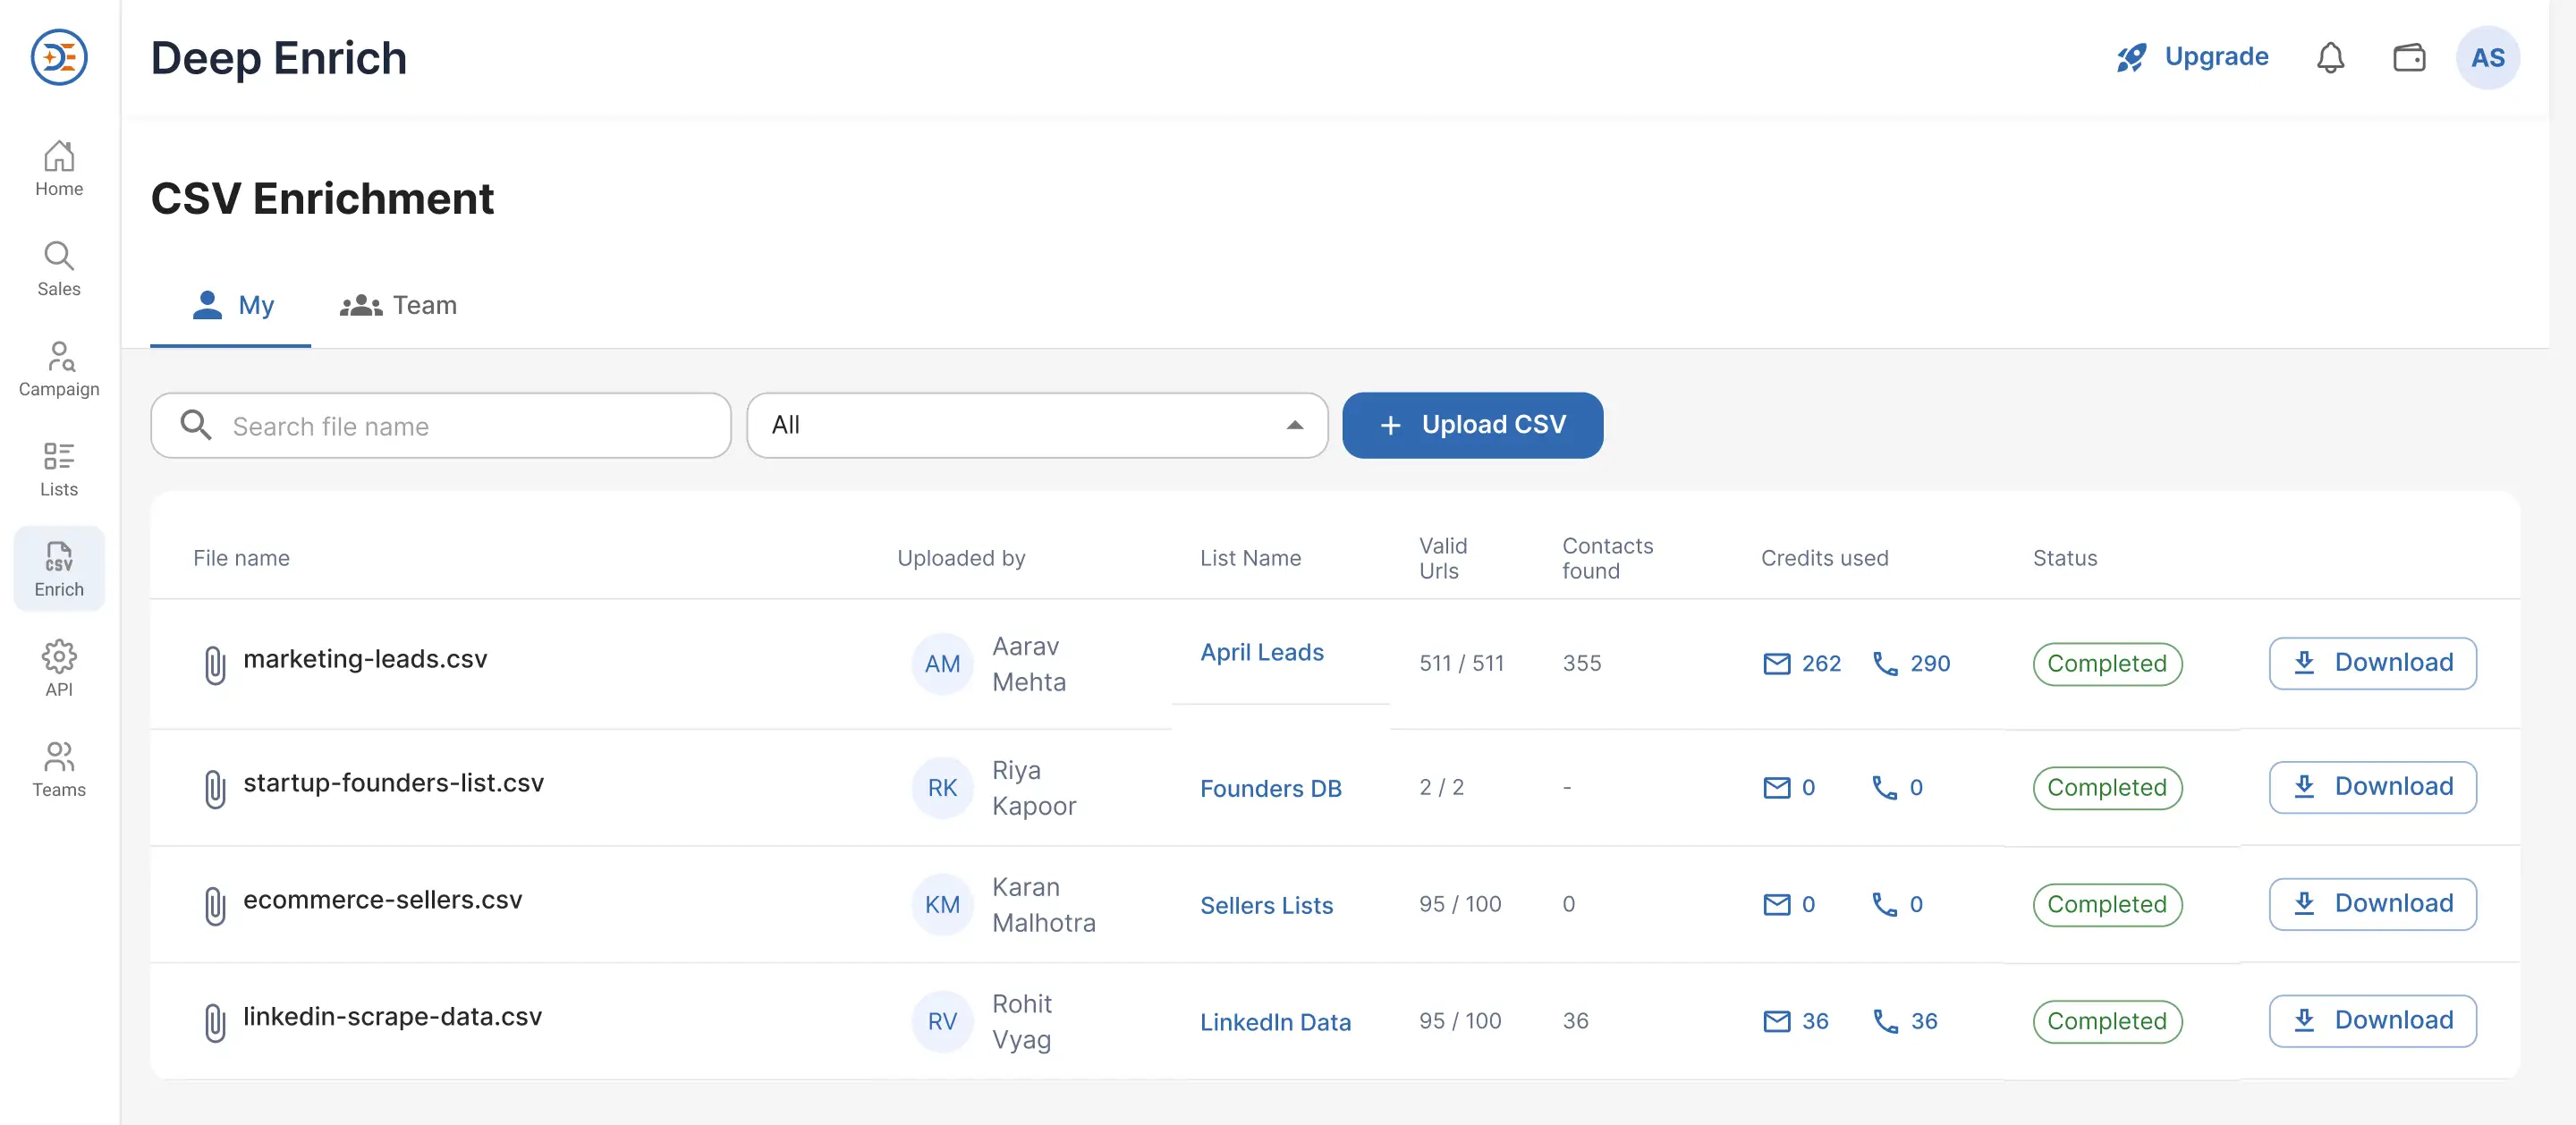
Task: Open notifications bell
Action: (x=2330, y=57)
